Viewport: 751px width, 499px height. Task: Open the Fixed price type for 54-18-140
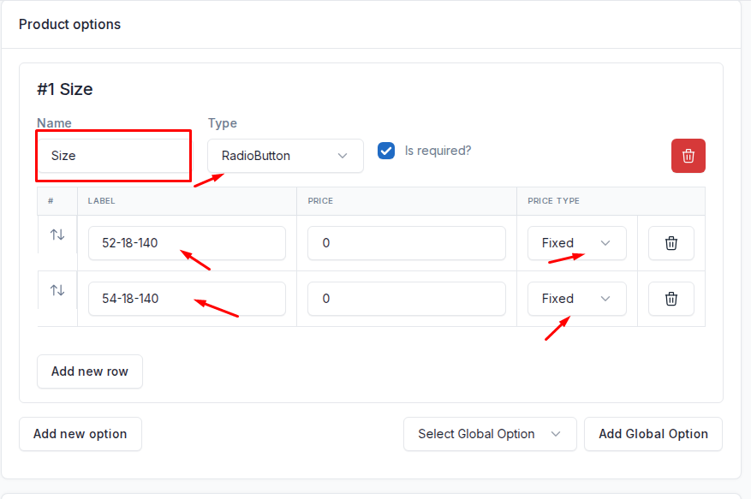click(x=576, y=299)
